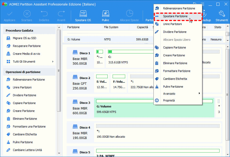Choose Spostare Partizione from context menu

click(x=178, y=16)
